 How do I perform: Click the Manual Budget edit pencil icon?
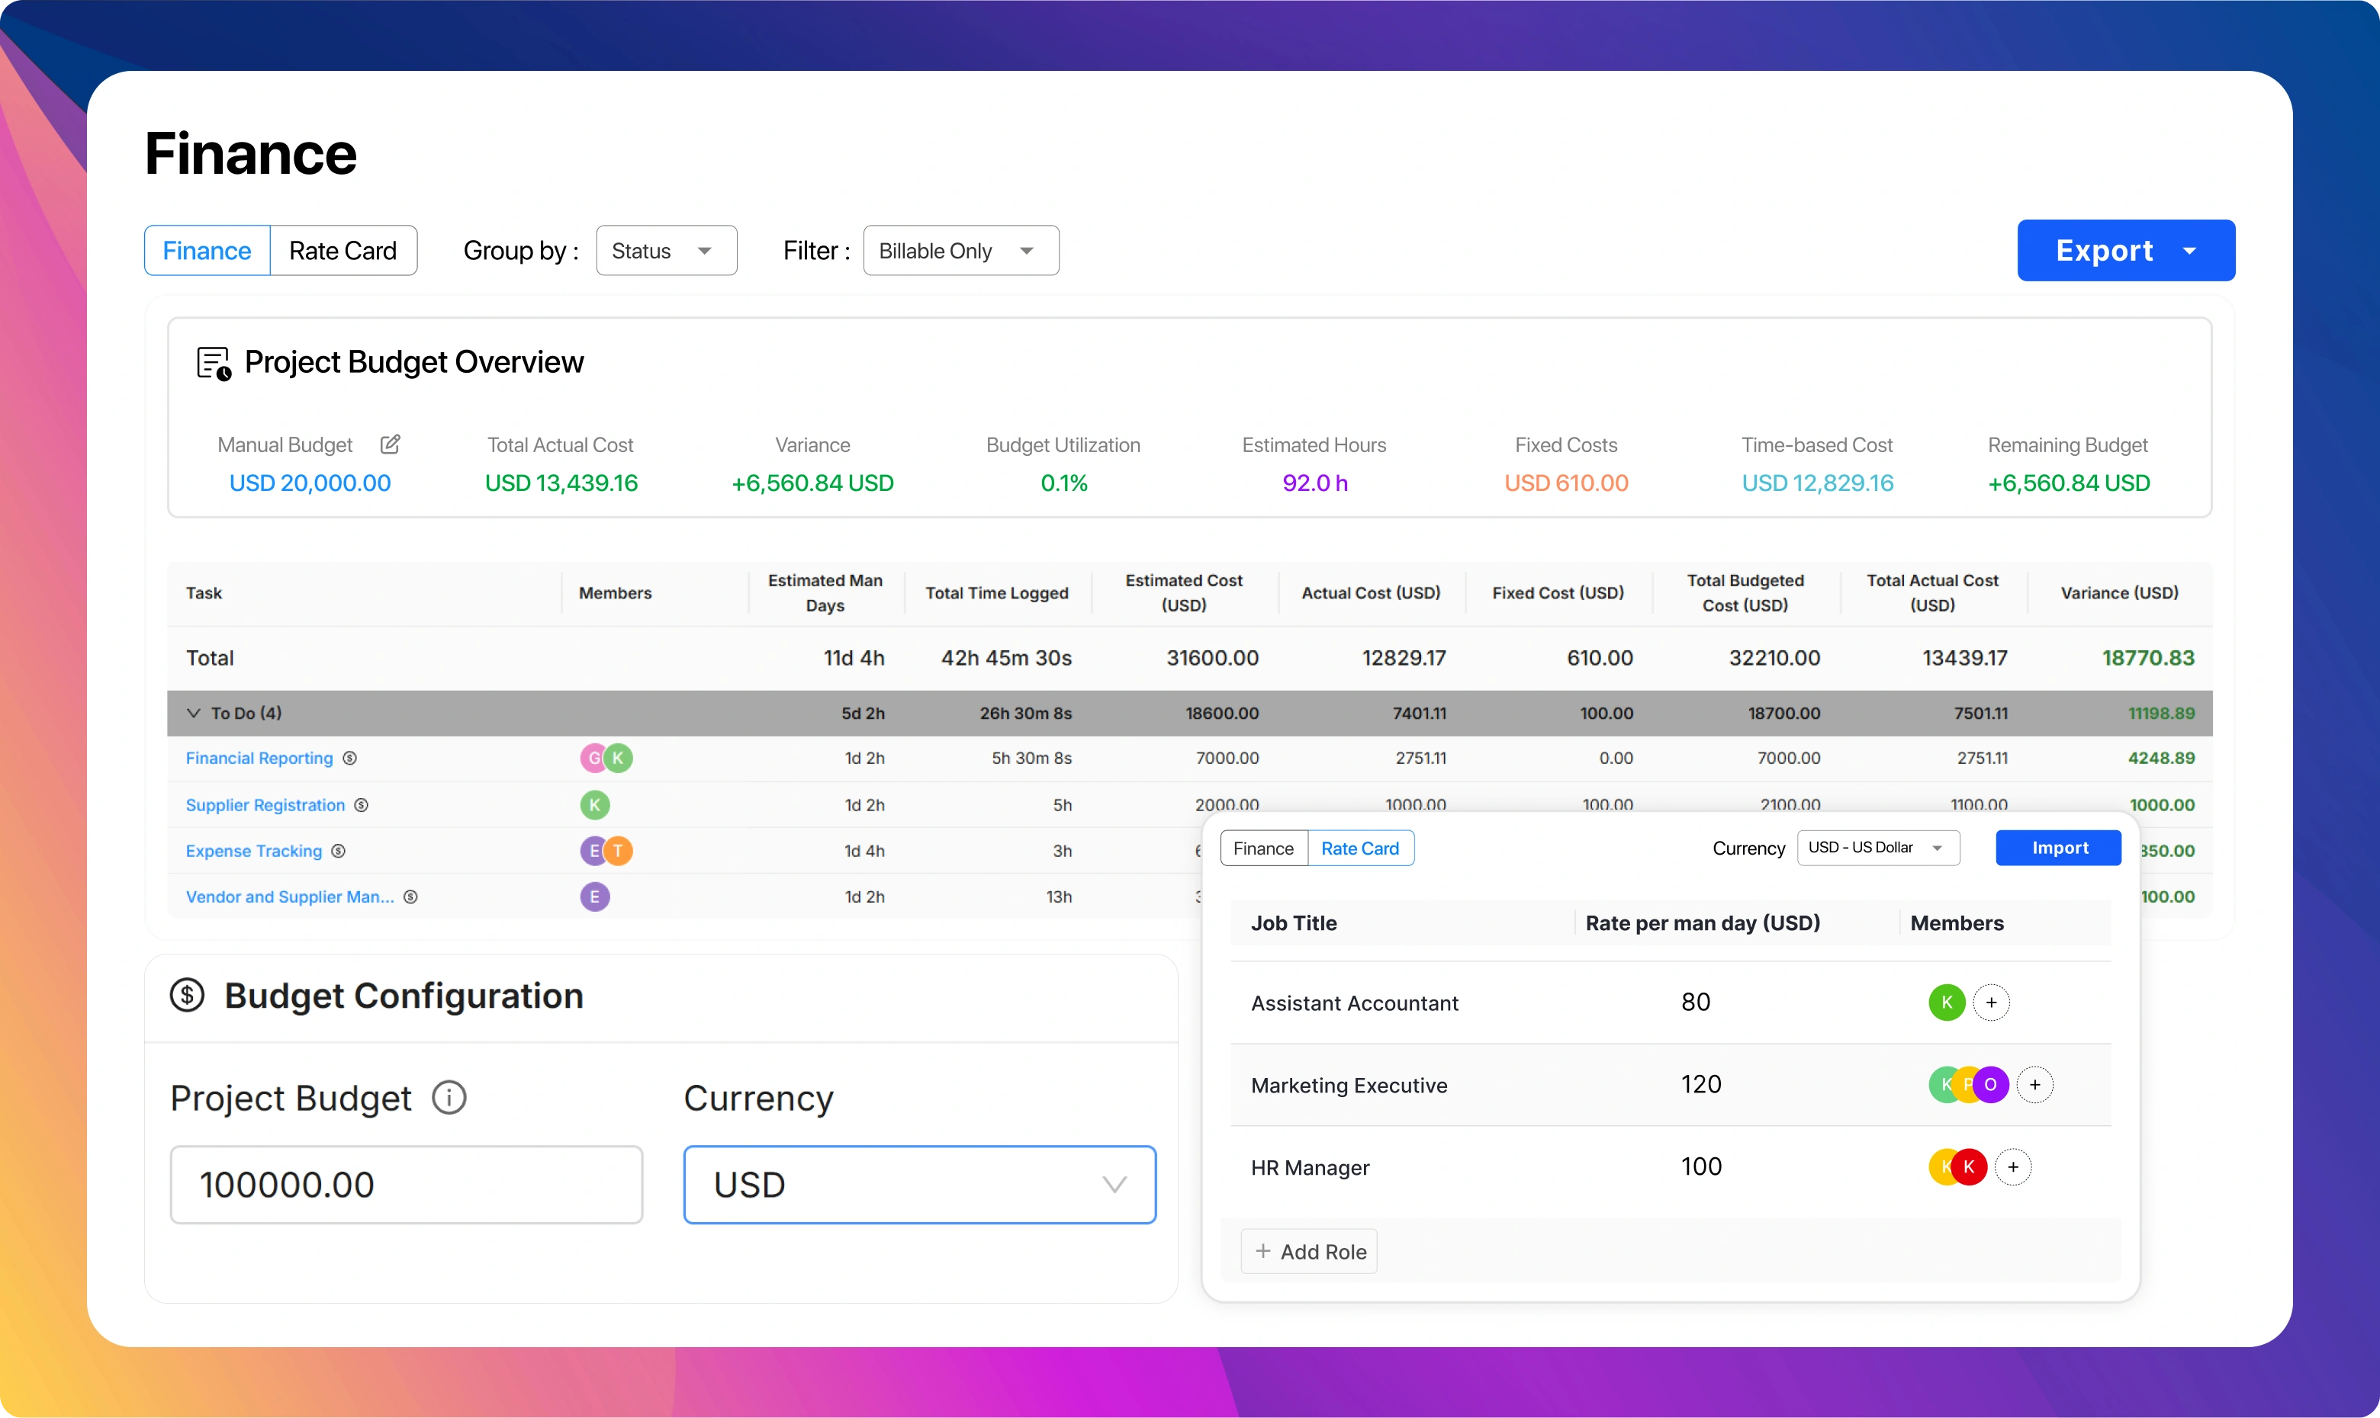[390, 444]
